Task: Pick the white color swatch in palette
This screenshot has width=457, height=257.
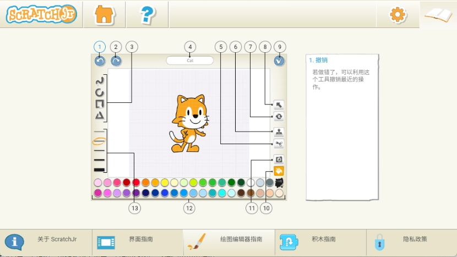Action: click(251, 183)
